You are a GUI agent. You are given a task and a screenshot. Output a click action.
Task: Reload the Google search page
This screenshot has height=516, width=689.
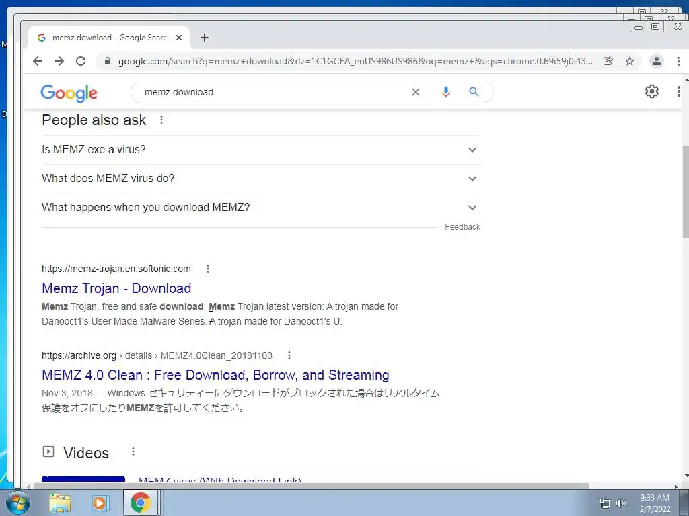81,61
